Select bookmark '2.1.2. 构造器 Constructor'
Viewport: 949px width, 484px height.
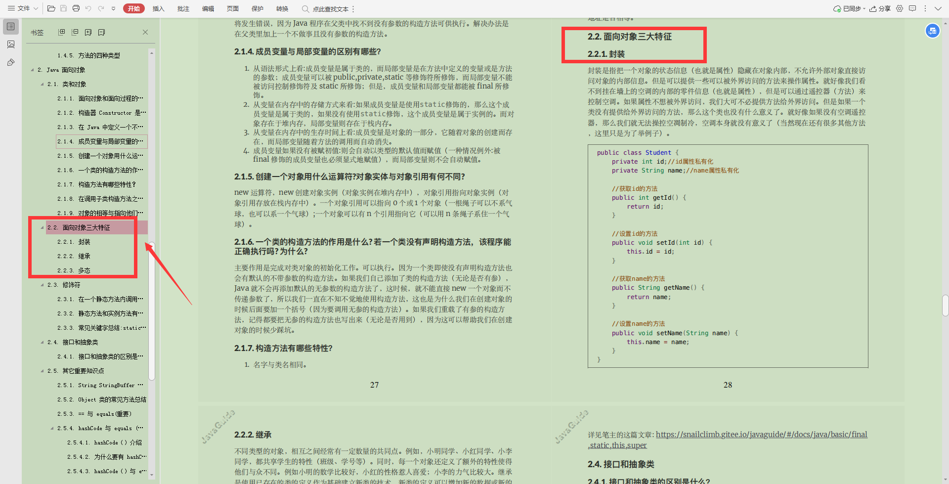101,113
